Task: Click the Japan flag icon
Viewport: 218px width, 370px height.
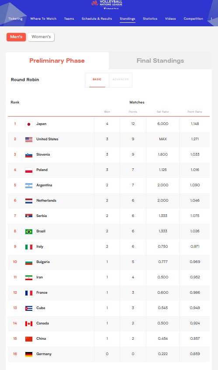Action: [x=29, y=124]
